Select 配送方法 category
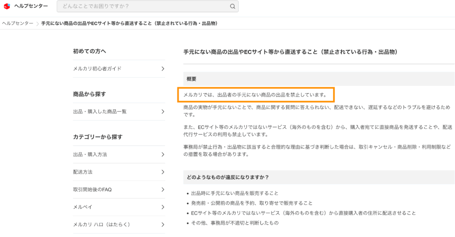 point(83,172)
